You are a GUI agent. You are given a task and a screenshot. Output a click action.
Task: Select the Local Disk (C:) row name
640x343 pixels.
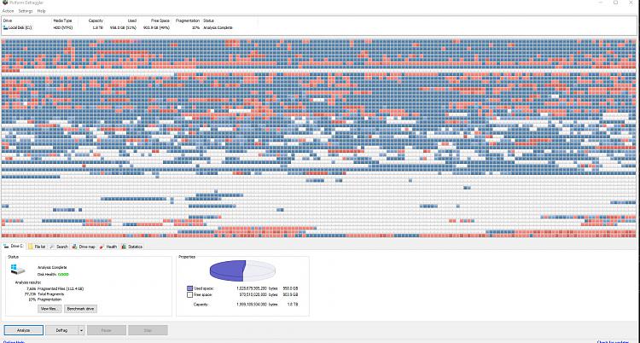pyautogui.click(x=20, y=28)
